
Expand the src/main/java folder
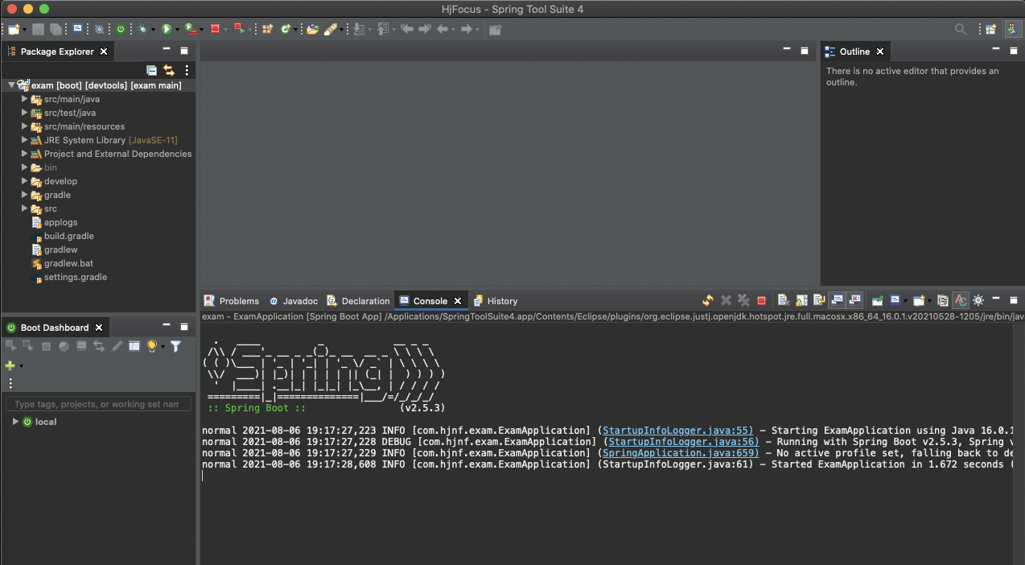[x=25, y=99]
